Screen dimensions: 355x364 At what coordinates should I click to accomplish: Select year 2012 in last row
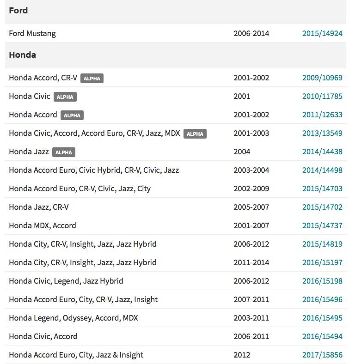pos(242,355)
